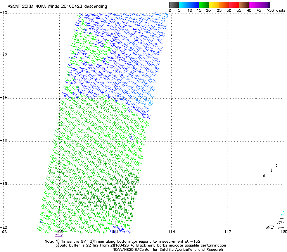Click the brown 35-40 knots legend segment
Image resolution: width=287 pixels, height=252 pixels.
pos(244,5)
